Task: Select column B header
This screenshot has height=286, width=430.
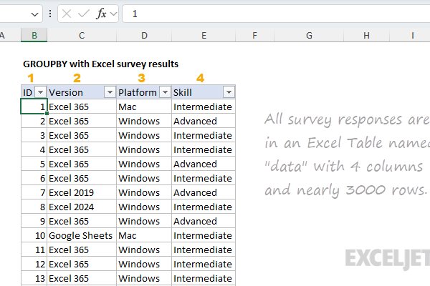Action: pos(34,35)
